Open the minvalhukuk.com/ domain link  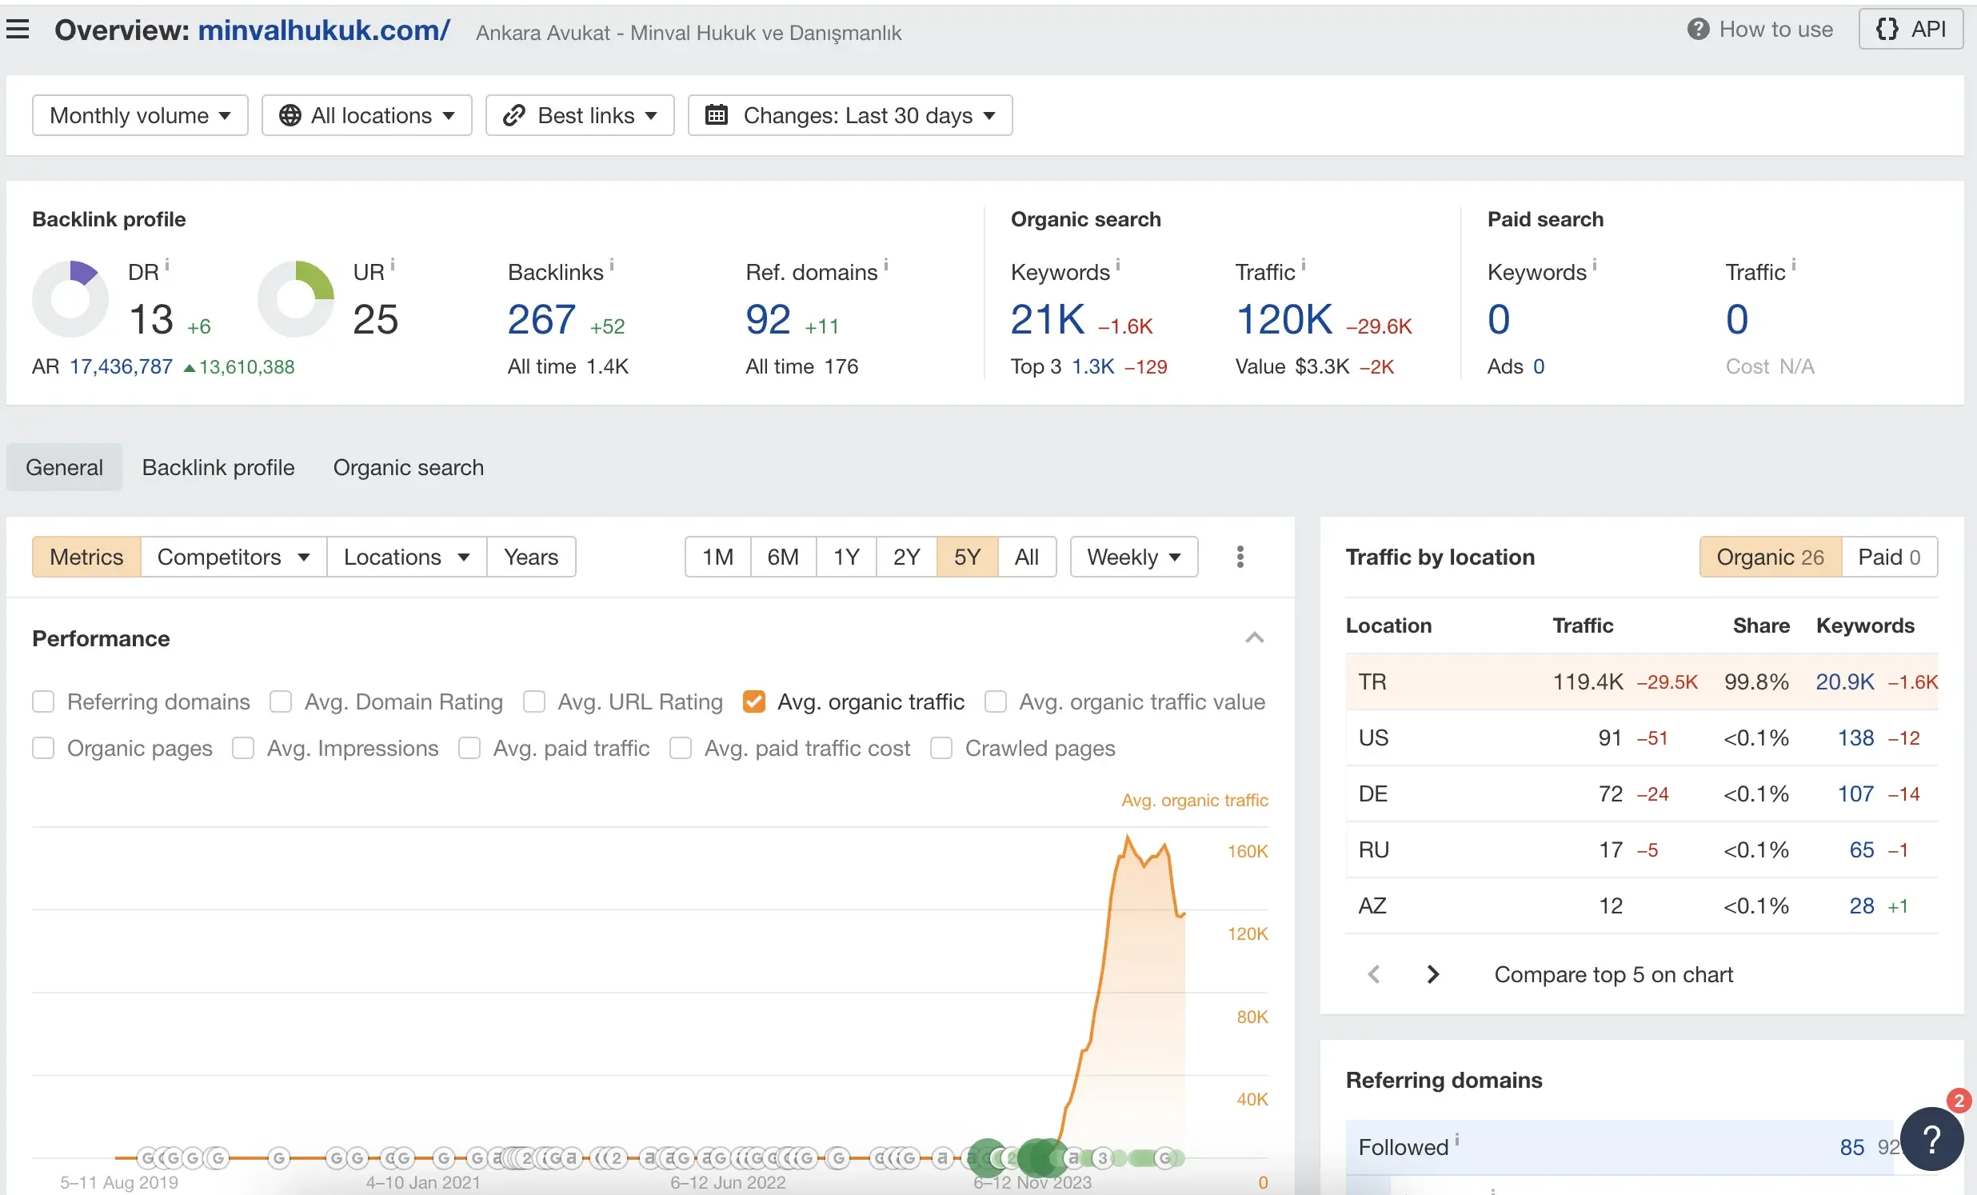tap(324, 30)
